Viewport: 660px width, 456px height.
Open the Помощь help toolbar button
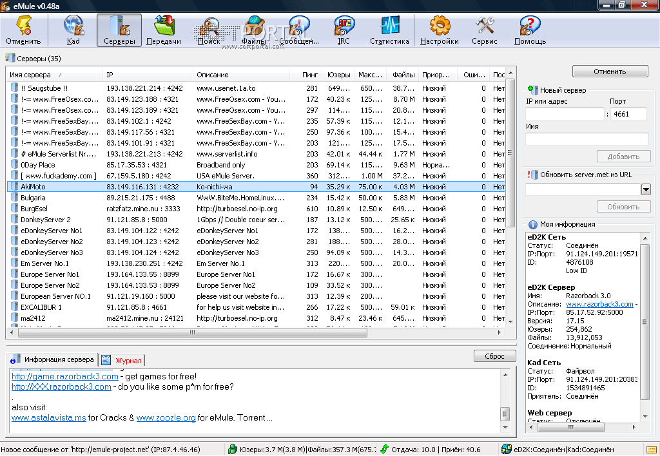coord(530,30)
